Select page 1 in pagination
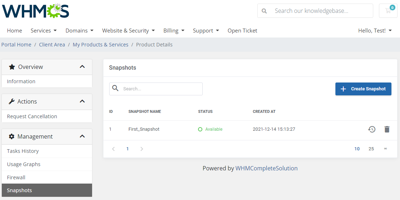 127,149
